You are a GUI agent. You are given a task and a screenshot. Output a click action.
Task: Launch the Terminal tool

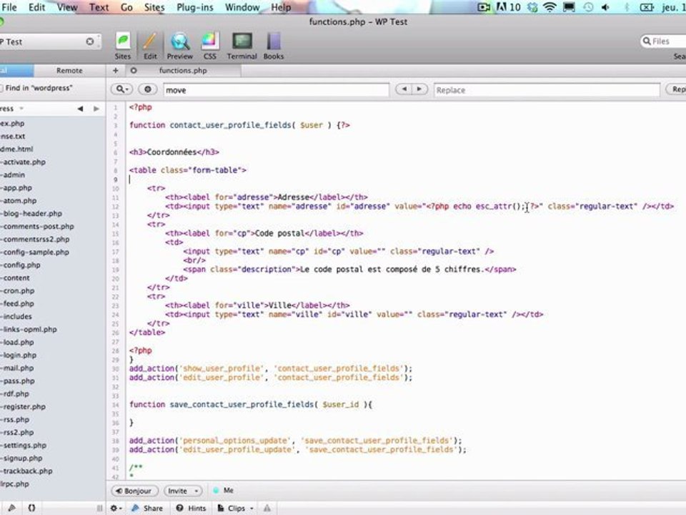(x=242, y=46)
